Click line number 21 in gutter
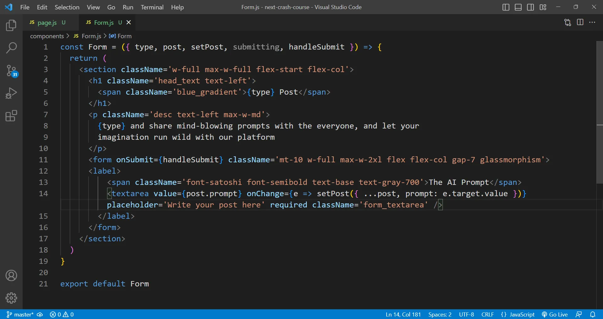 [x=43, y=284]
